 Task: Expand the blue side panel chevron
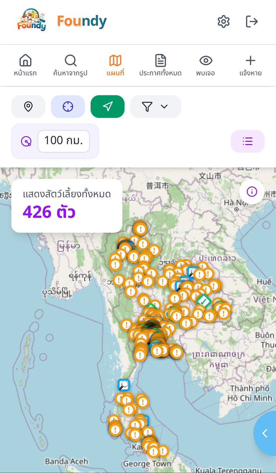pyautogui.click(x=265, y=433)
